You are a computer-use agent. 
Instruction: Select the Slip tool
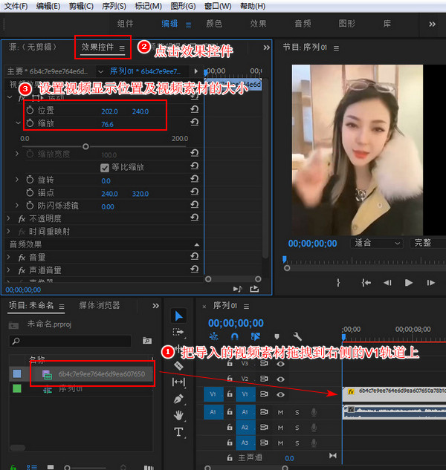[x=178, y=382]
